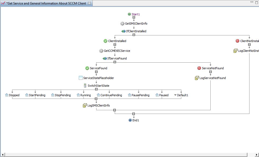Viewport: 259px width, 157px height.
Task: Collapse the IfClientInstalled branch
Action: tap(134, 35)
